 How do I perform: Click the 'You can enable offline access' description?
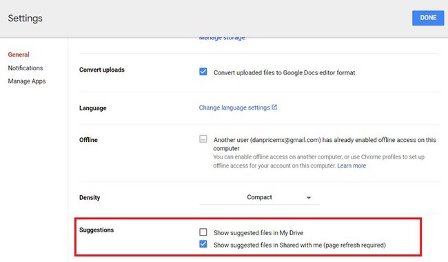[319, 161]
